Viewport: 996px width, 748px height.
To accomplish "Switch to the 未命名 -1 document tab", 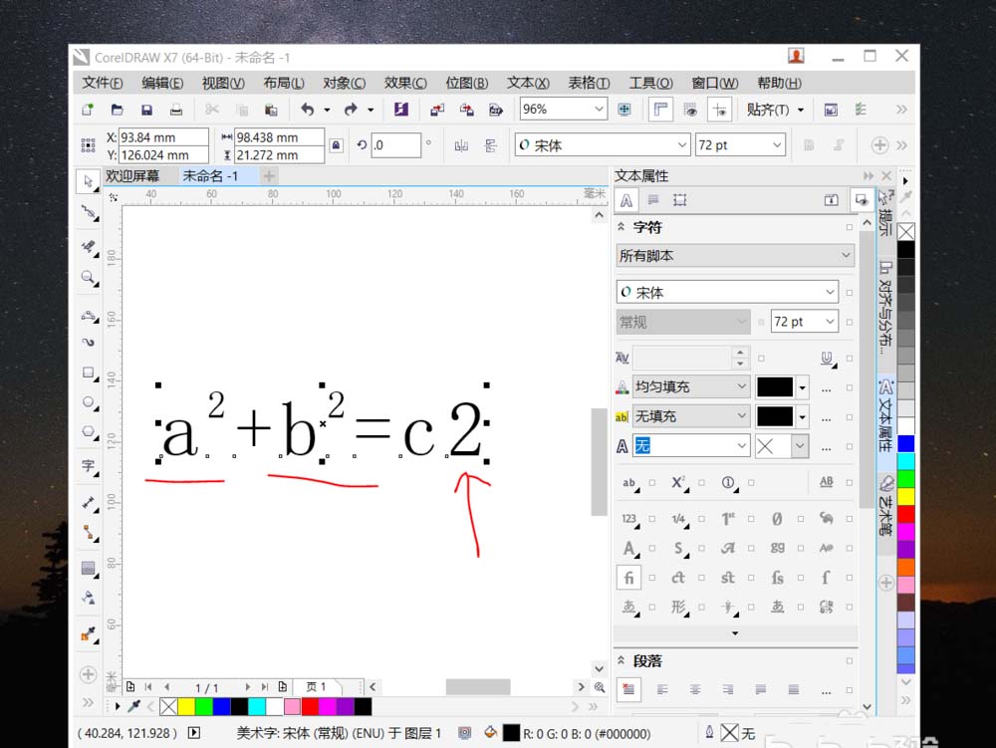I will coord(210,176).
